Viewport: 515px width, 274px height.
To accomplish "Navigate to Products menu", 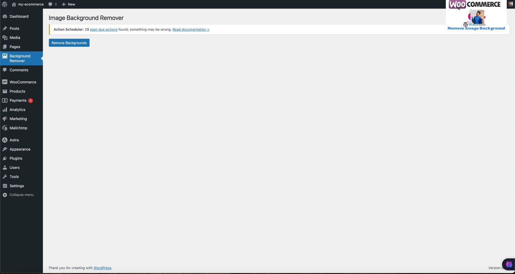I will click(x=17, y=91).
